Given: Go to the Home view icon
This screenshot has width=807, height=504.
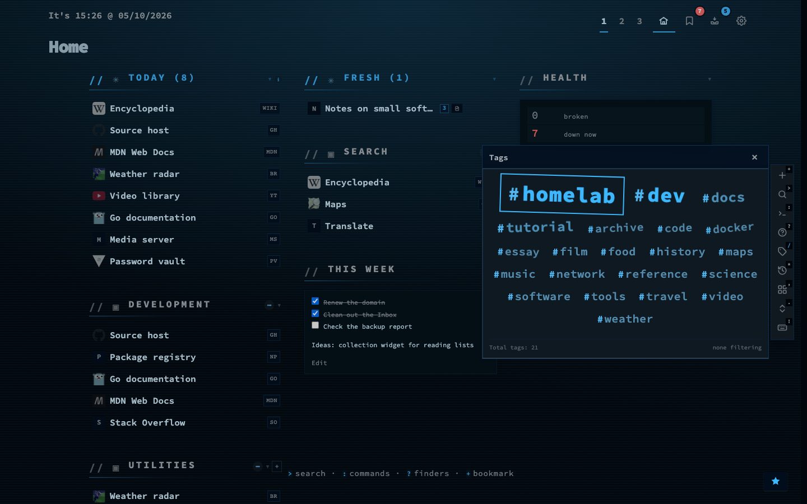Looking at the screenshot, I should pos(664,21).
